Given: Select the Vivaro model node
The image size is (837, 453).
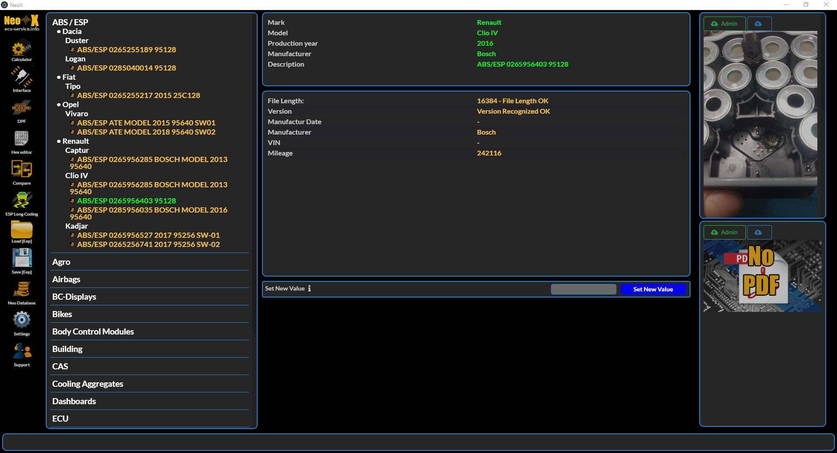Looking at the screenshot, I should [77, 114].
